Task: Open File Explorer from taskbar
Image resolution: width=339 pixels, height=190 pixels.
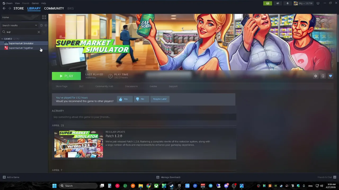Action: 141,186
